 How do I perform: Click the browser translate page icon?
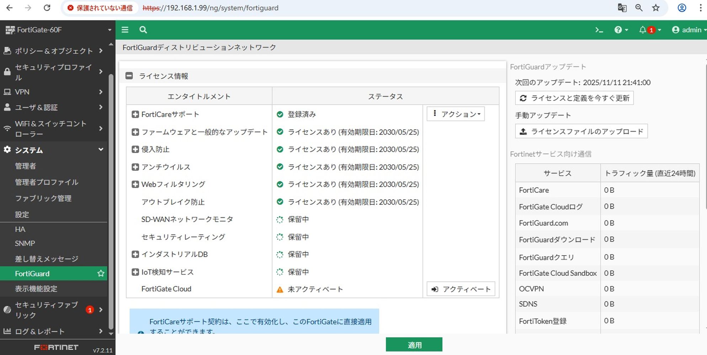point(622,8)
